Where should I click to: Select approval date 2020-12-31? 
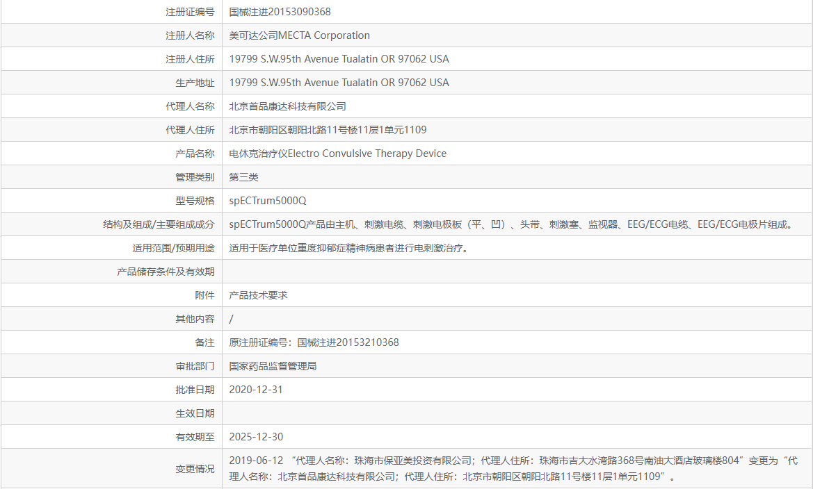[x=256, y=390]
